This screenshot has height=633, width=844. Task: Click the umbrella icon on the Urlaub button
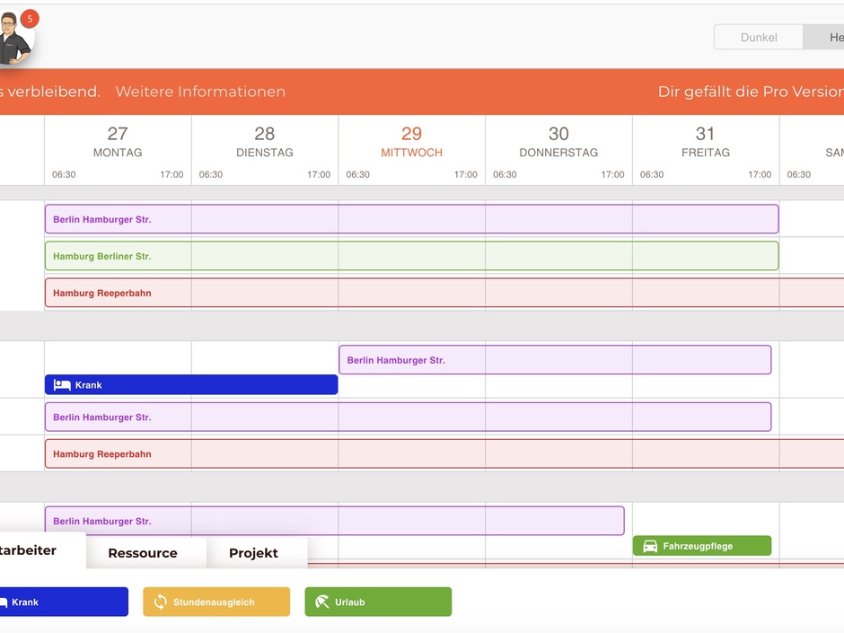pos(324,602)
